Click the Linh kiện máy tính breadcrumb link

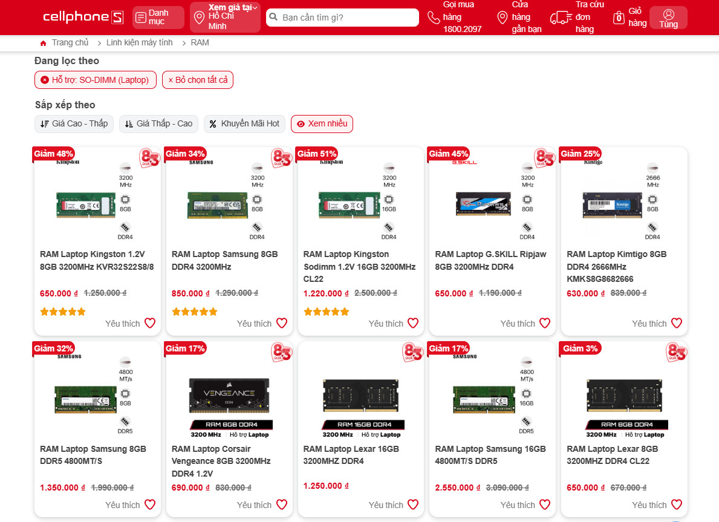[x=139, y=42]
